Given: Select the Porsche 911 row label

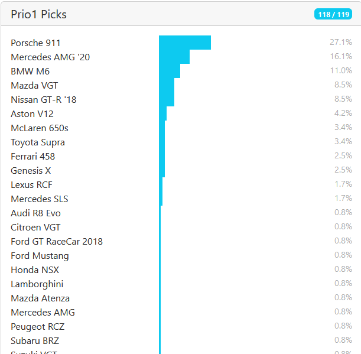Looking at the screenshot, I should click(x=35, y=43).
